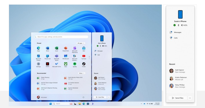
Task: Expand More recommended items
Action: 82,73
